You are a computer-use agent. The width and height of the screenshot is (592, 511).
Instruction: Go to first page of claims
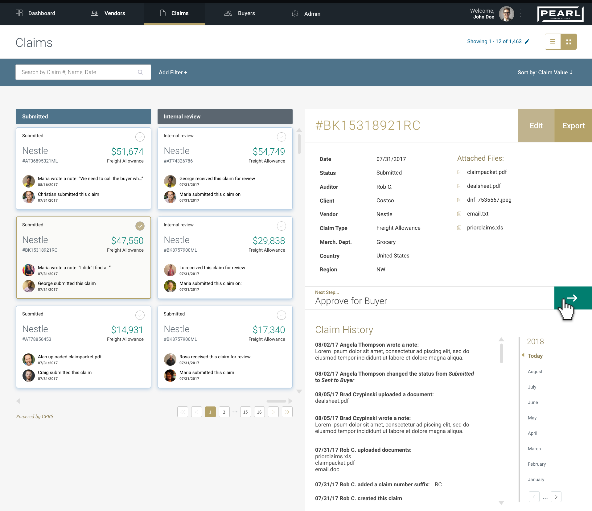183,412
